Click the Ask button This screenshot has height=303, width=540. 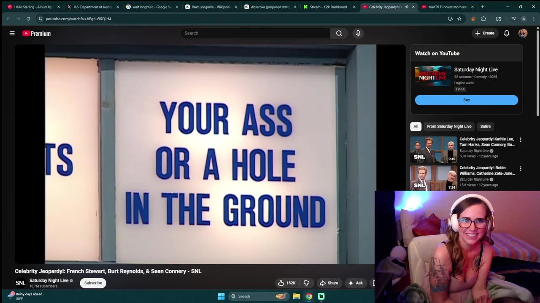click(x=355, y=283)
